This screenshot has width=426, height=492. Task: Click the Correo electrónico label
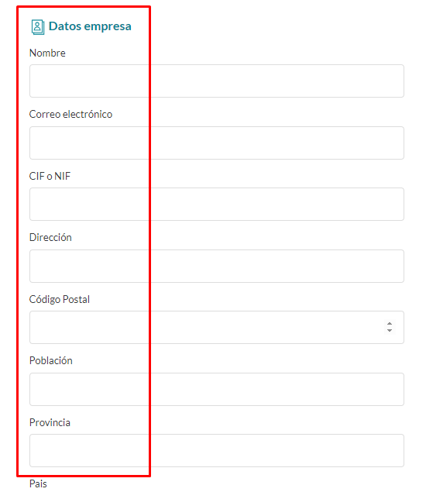70,114
